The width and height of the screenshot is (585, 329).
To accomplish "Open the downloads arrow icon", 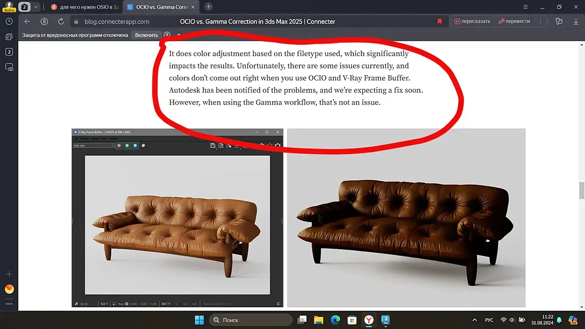I will [576, 22].
